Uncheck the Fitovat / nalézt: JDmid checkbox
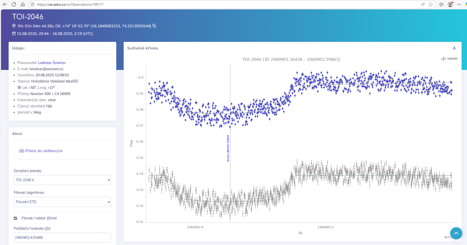Screen dimensions: 467x245 coord(16,218)
